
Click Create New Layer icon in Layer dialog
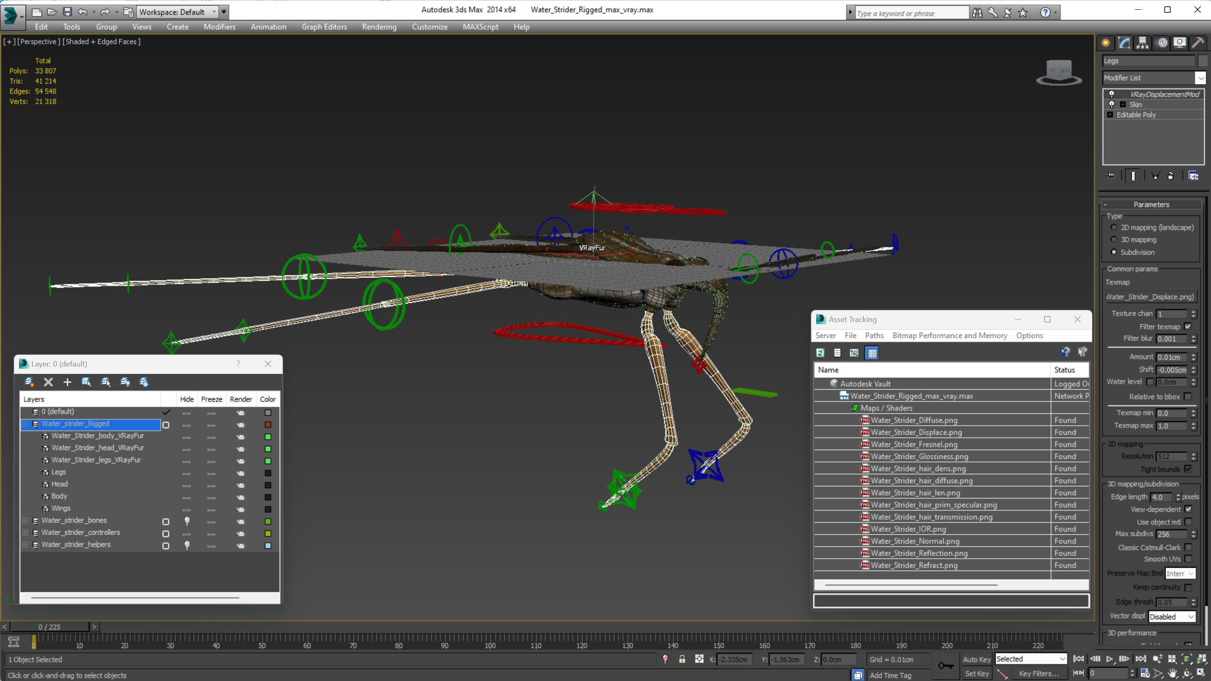click(29, 382)
